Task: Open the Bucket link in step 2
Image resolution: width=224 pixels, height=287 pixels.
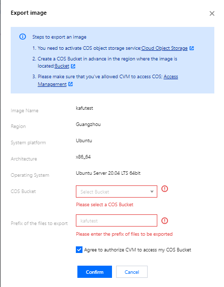Action: click(x=62, y=66)
